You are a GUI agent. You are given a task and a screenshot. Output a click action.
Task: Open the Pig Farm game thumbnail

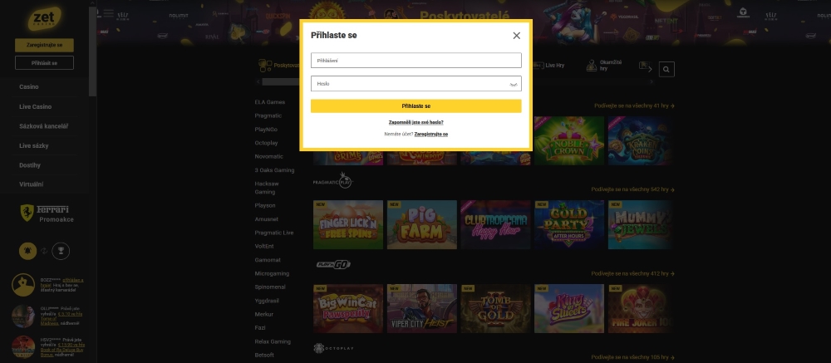[x=422, y=224]
